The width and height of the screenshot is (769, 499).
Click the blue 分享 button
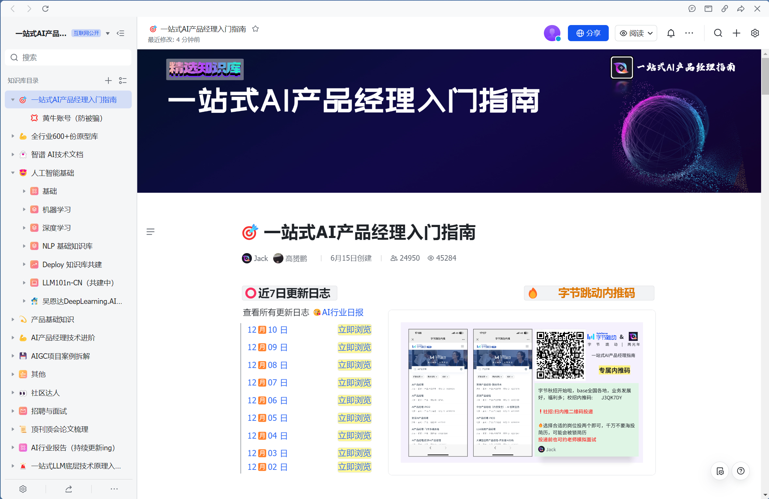(x=588, y=33)
